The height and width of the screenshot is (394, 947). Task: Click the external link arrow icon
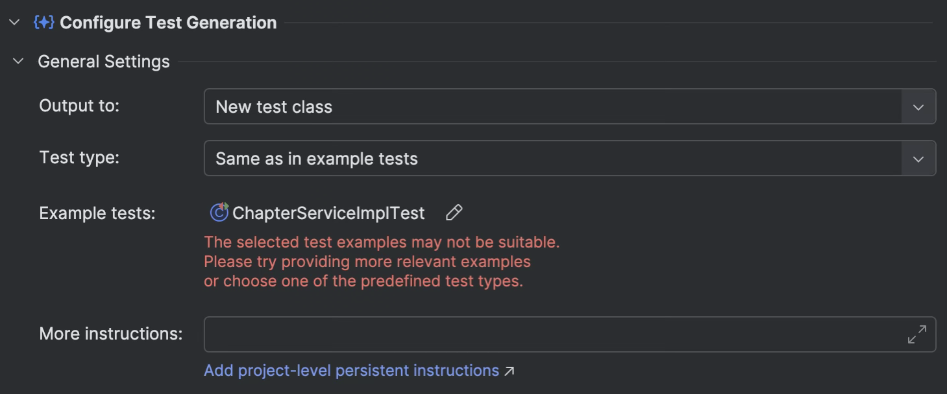510,371
